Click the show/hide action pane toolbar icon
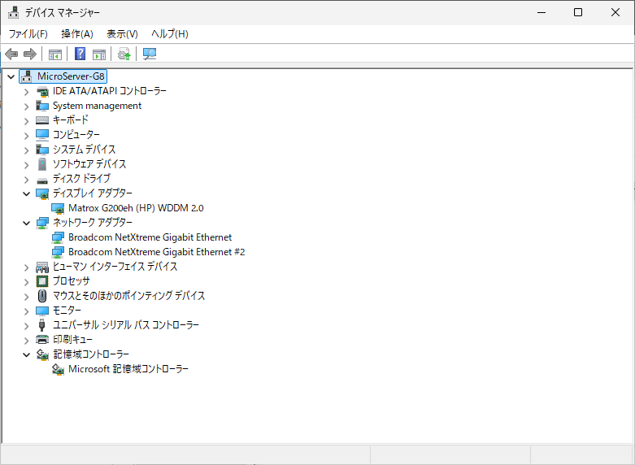 (x=99, y=54)
